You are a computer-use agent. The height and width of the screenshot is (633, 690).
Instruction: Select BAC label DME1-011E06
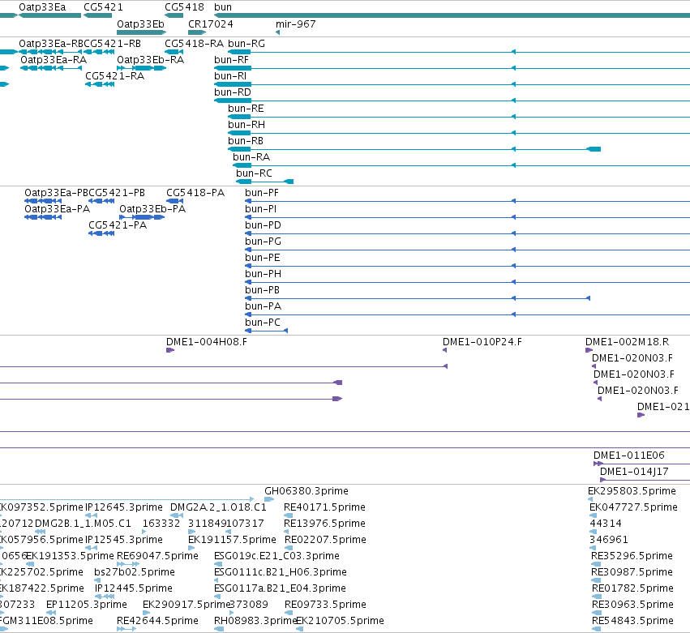click(x=629, y=456)
